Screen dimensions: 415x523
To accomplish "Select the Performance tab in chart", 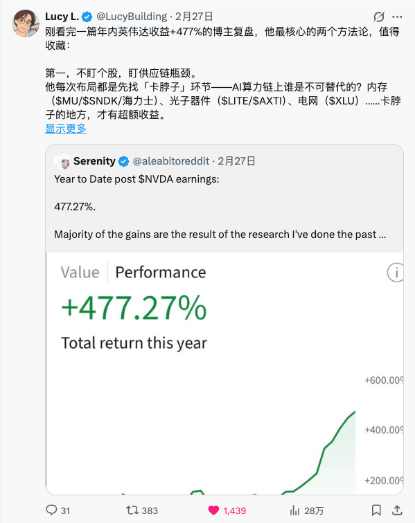I will point(161,273).
